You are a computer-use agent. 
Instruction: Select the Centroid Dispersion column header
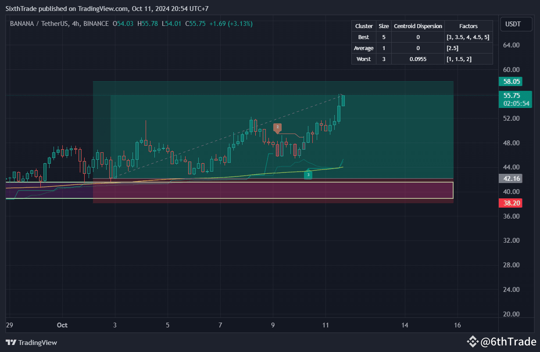(418, 26)
